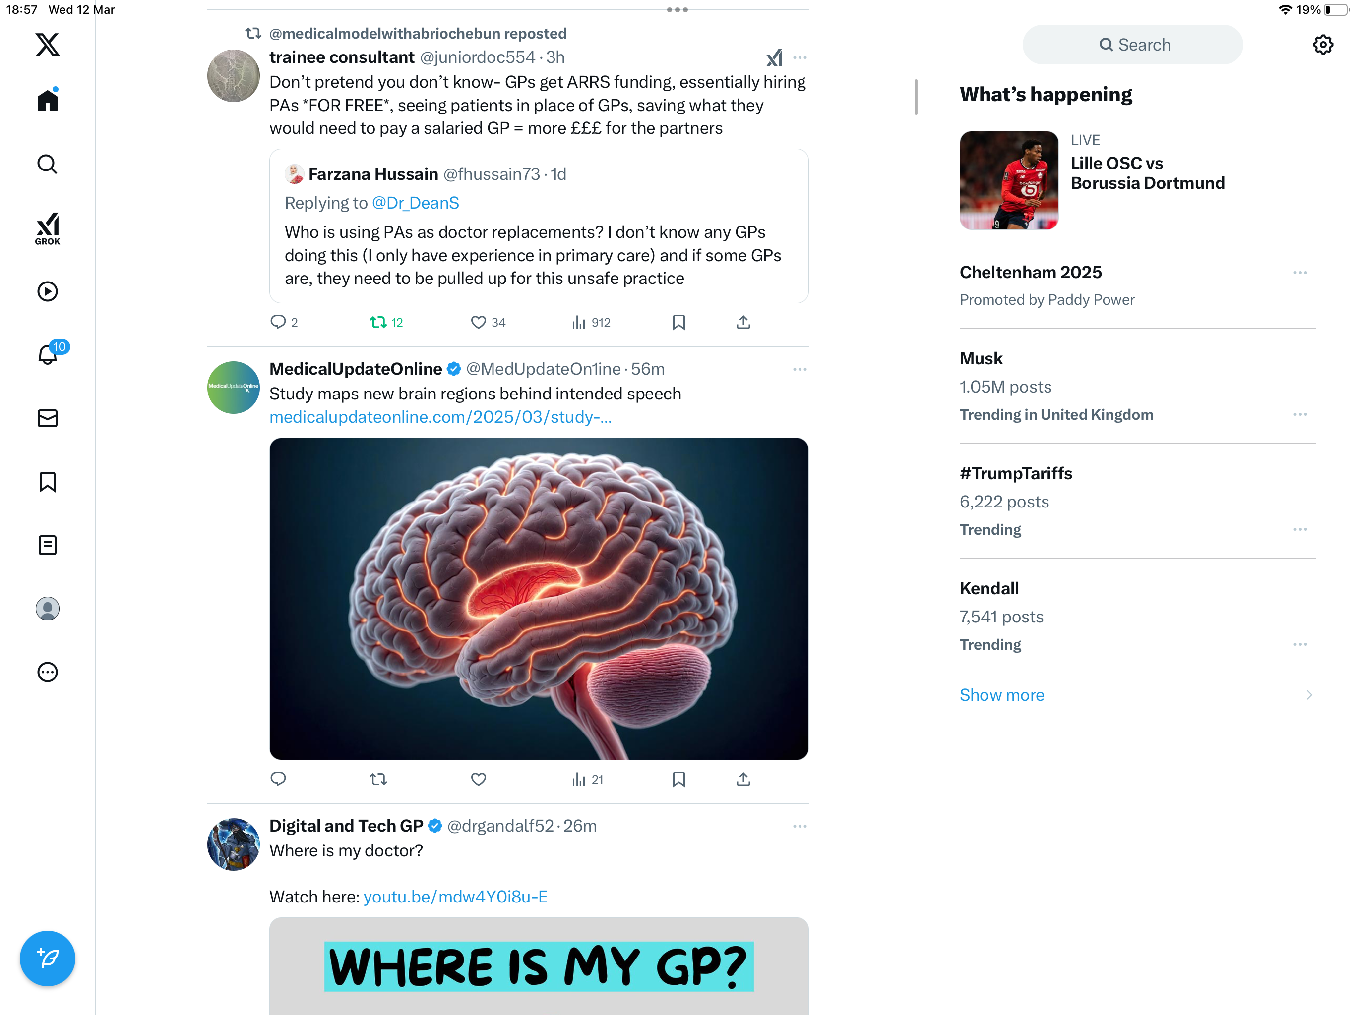Screen dimensions: 1355x1015
Task: Open the notifications bell with 10 badge
Action: click(49, 353)
